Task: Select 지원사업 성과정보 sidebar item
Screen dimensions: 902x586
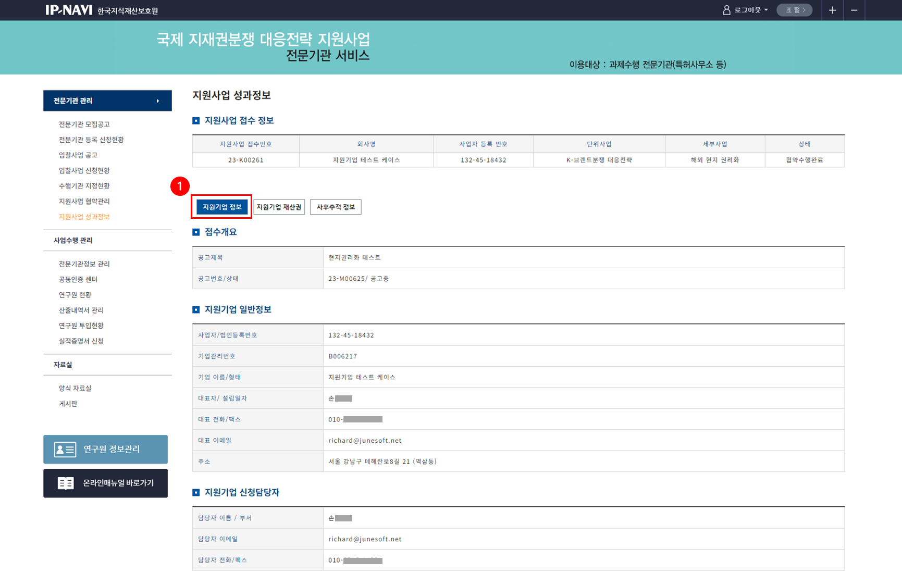Action: (84, 217)
